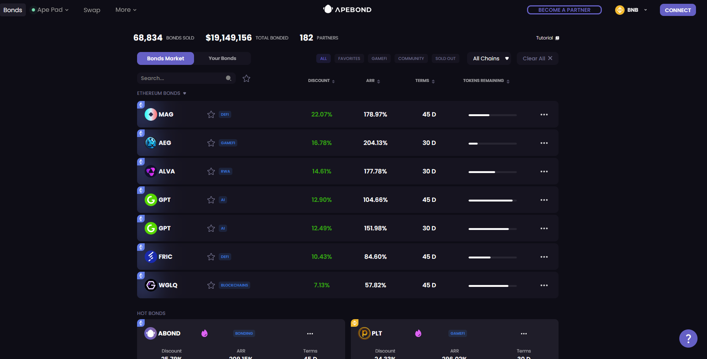The image size is (707, 359).
Task: Favorite the FRIC bond with star
Action: click(x=211, y=257)
